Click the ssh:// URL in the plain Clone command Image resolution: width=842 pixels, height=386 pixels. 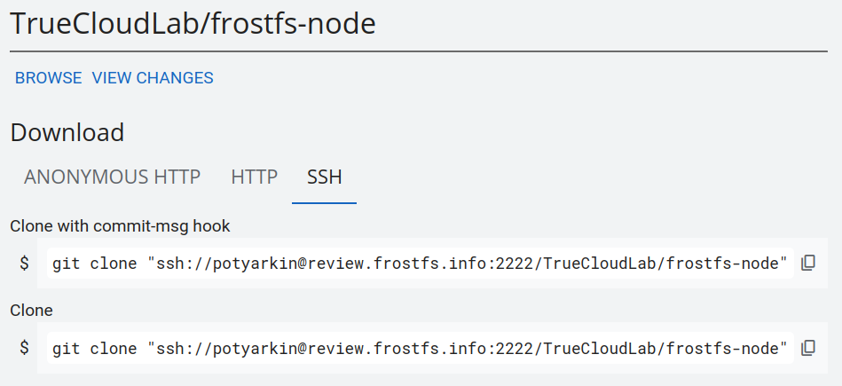tap(468, 348)
